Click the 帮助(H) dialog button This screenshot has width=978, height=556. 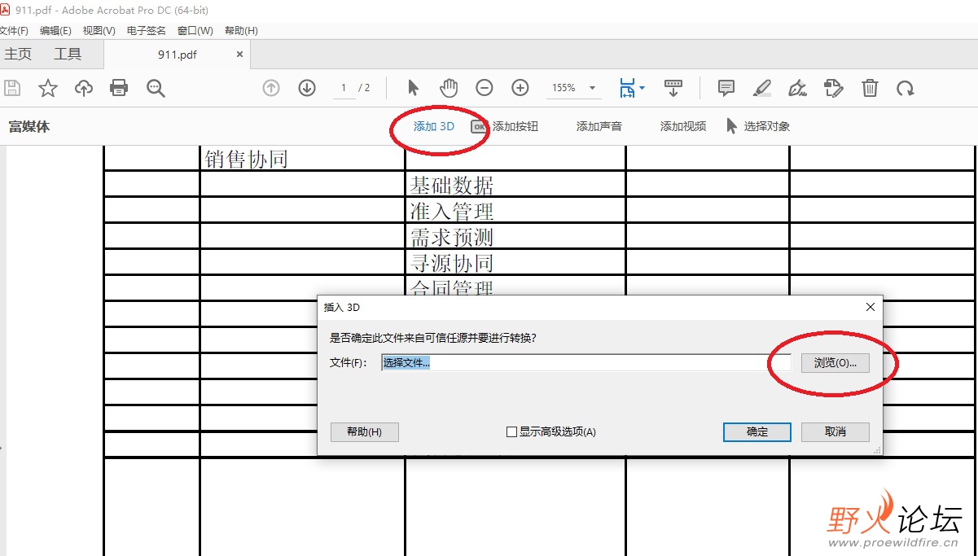(365, 431)
